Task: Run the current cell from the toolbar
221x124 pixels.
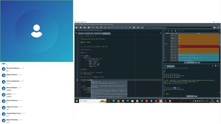Action: tap(97, 28)
